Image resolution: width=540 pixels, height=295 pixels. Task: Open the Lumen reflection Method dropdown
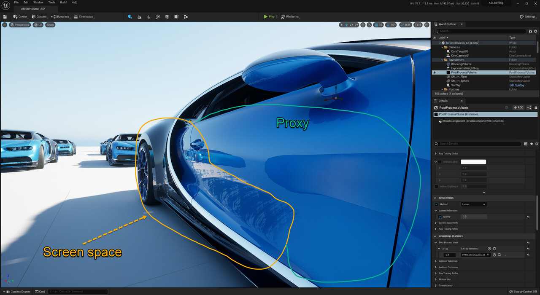pyautogui.click(x=473, y=204)
